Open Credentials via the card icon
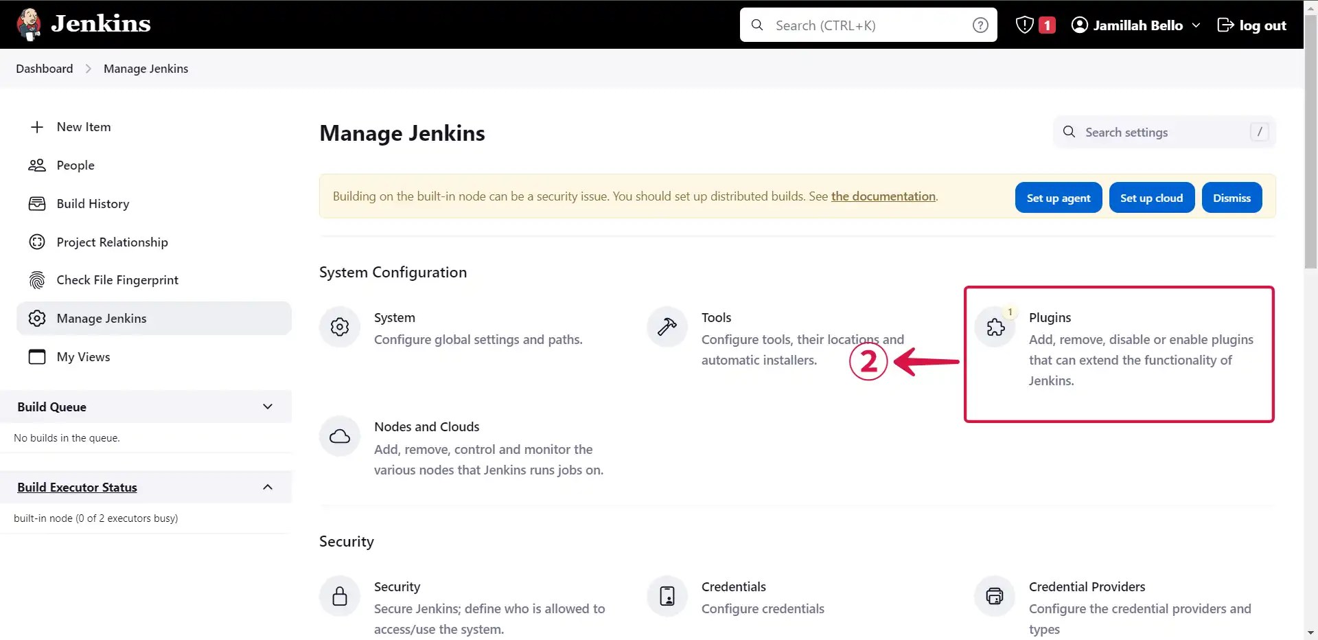The width and height of the screenshot is (1318, 640). 667,595
